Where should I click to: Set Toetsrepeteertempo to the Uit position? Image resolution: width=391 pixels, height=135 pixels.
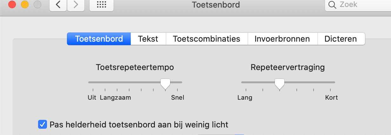coord(93,82)
